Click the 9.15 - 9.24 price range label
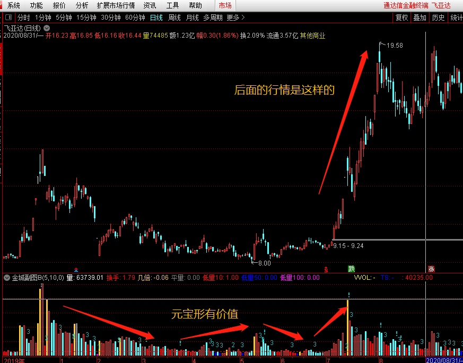 [348, 245]
